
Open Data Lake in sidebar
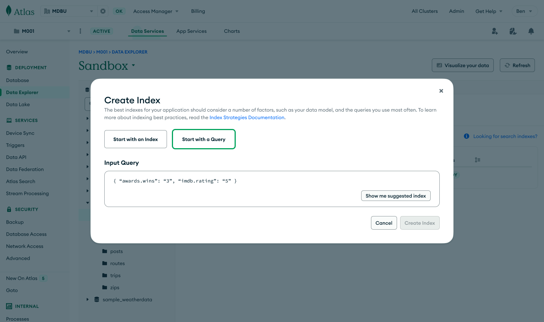[18, 104]
